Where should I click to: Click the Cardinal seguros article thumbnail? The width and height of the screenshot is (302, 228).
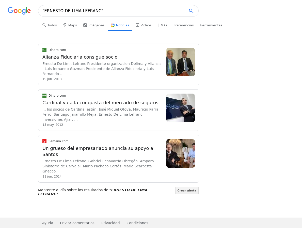[181, 108]
